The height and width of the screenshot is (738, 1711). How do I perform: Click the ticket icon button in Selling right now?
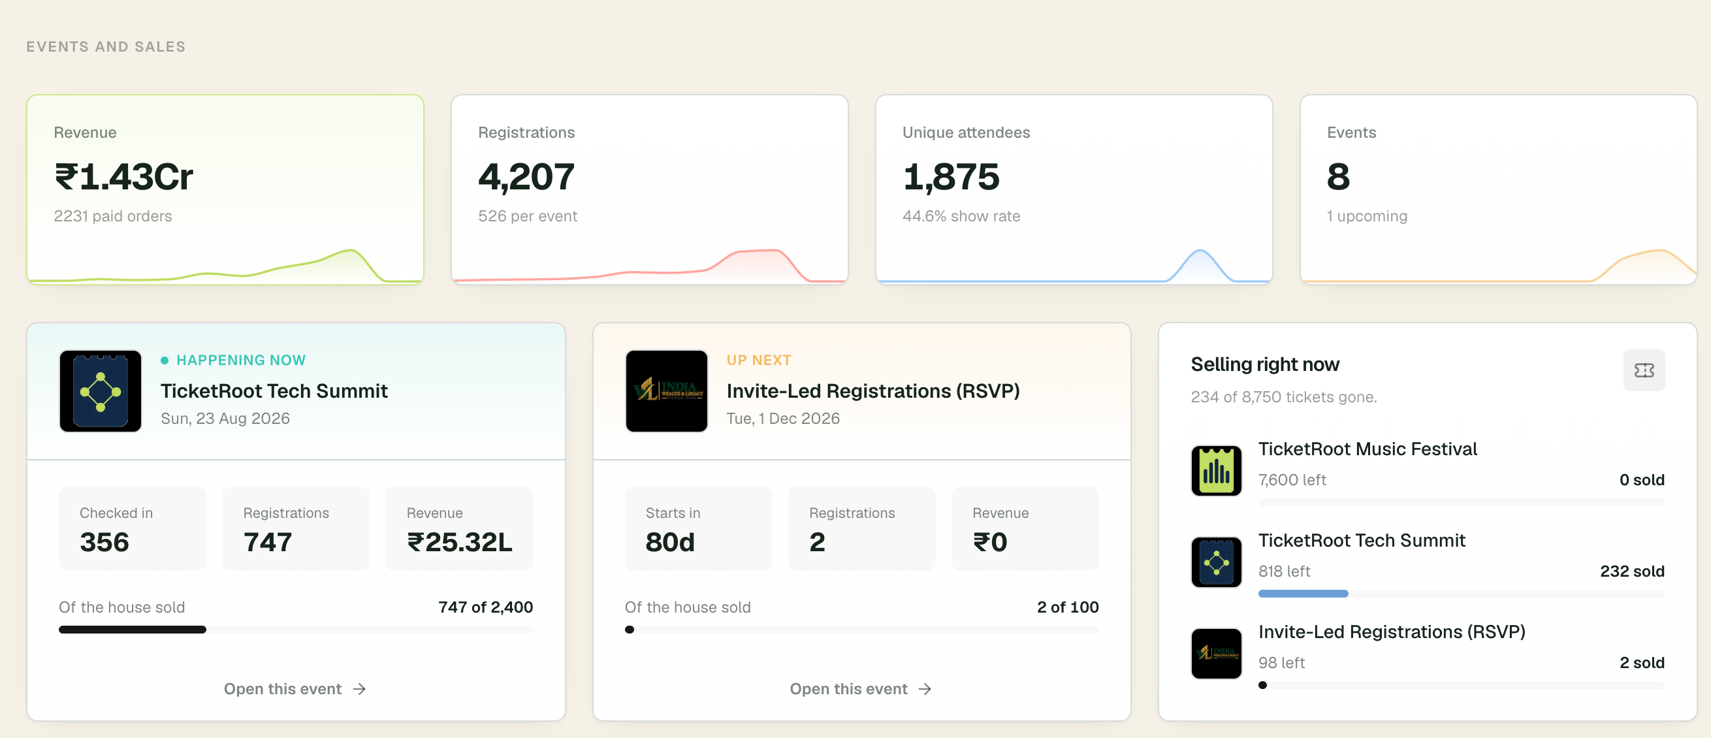1643,370
